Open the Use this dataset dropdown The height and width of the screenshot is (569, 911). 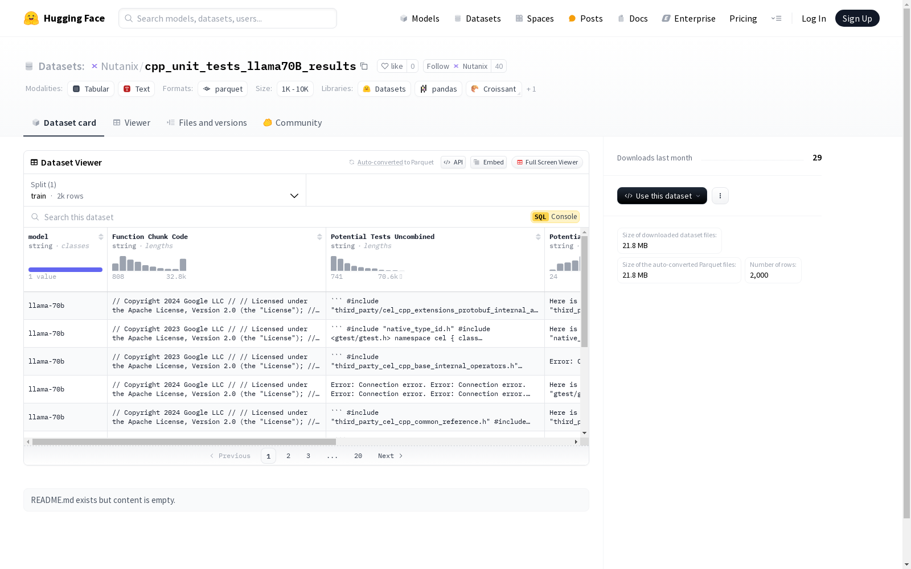pos(662,196)
